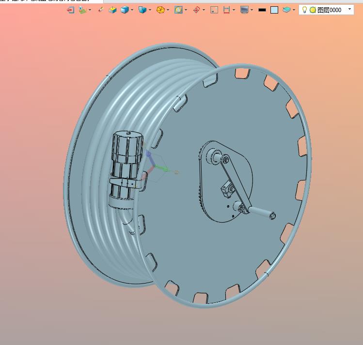363x345 pixels.
Task: Expand the red crosshair target dropdown arrow
Action: 204,10
